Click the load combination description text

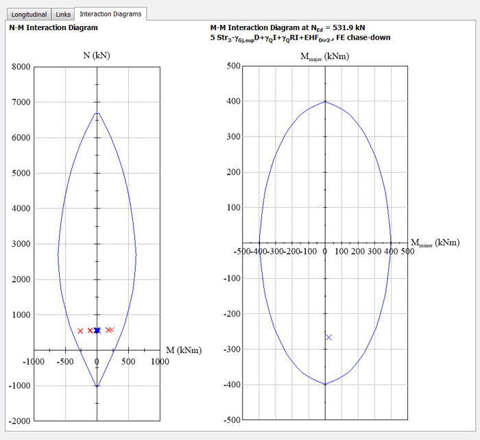[x=300, y=38]
